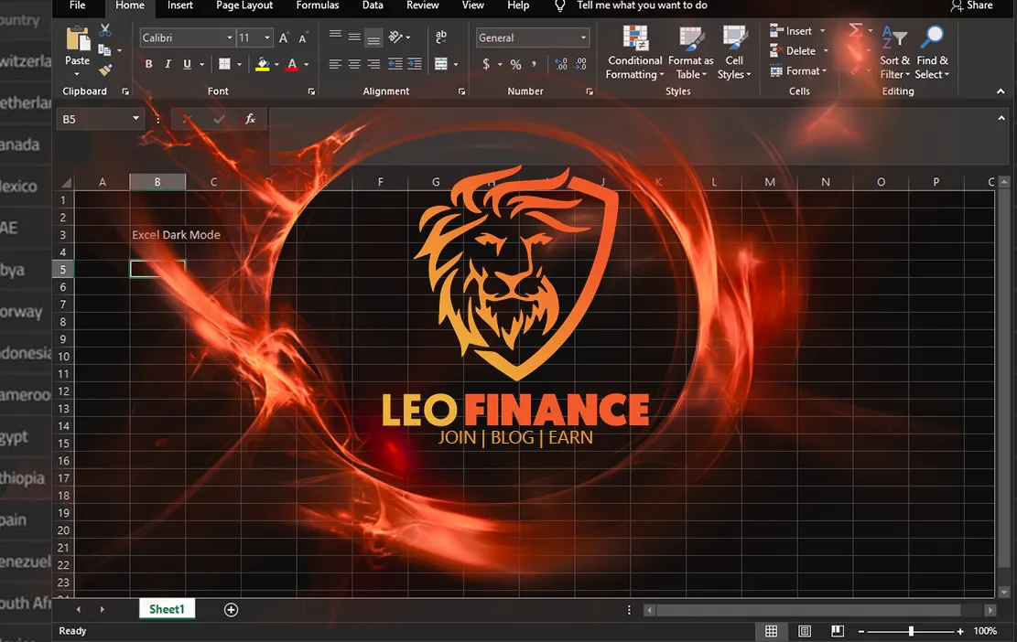Switch to Normal view icon
This screenshot has height=642, width=1017.
(x=771, y=631)
